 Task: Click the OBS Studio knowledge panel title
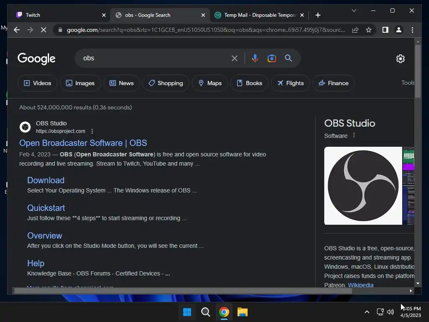pos(349,123)
